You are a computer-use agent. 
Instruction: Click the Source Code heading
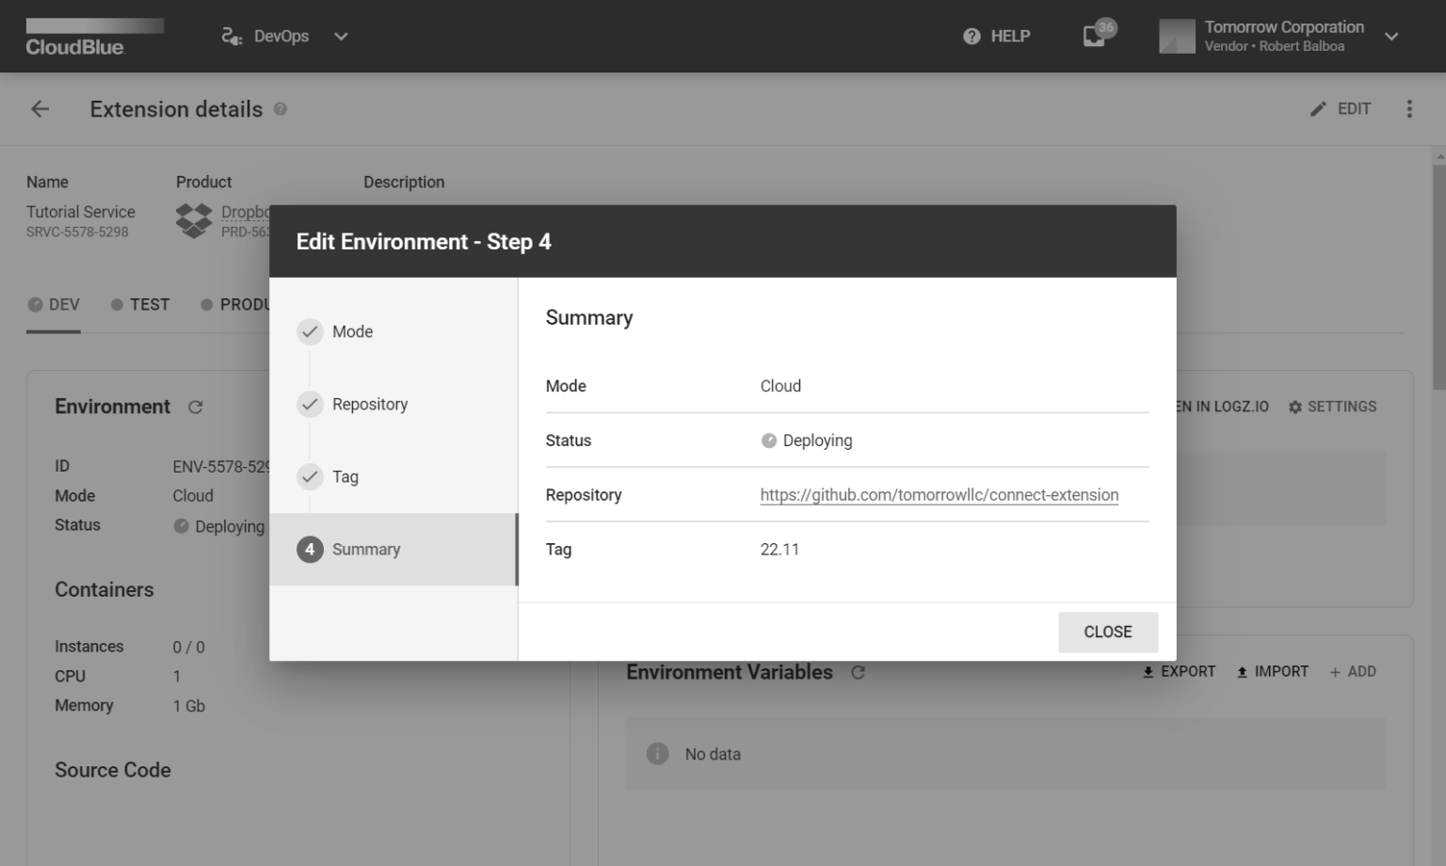point(113,770)
